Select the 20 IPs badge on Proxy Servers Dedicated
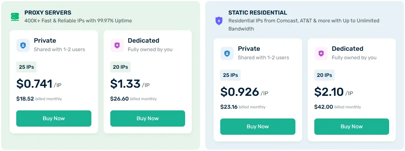 pyautogui.click(x=120, y=67)
